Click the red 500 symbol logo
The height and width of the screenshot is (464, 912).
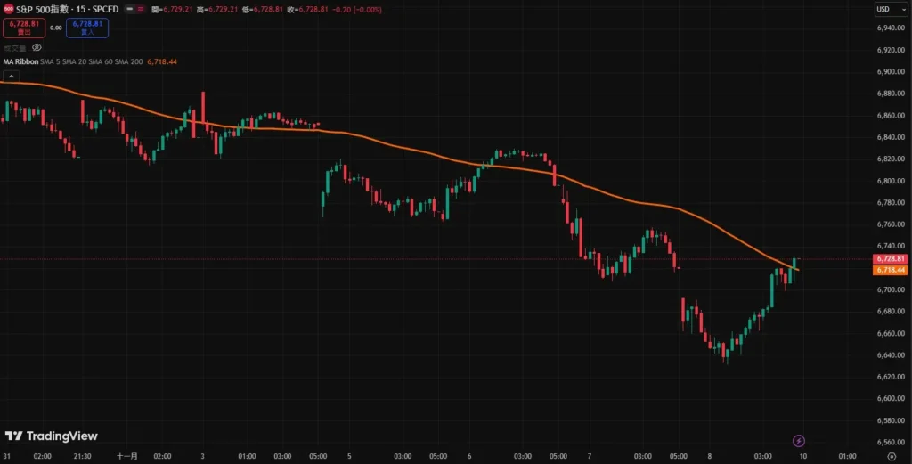point(7,8)
